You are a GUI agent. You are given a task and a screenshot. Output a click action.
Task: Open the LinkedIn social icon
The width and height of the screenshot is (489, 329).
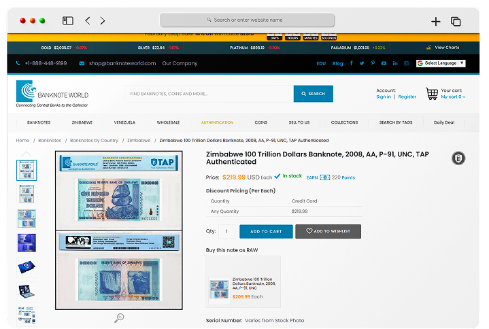395,63
